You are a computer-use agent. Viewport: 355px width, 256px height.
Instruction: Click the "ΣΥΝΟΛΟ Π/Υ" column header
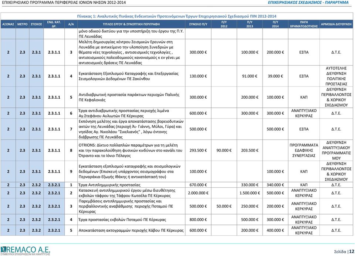(x=198, y=24)
